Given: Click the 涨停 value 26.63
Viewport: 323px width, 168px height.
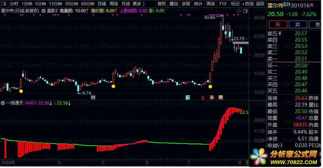Looking at the screenshot, I should coord(301,98).
